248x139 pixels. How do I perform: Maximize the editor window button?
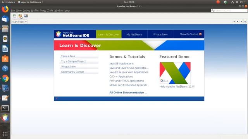point(245,22)
